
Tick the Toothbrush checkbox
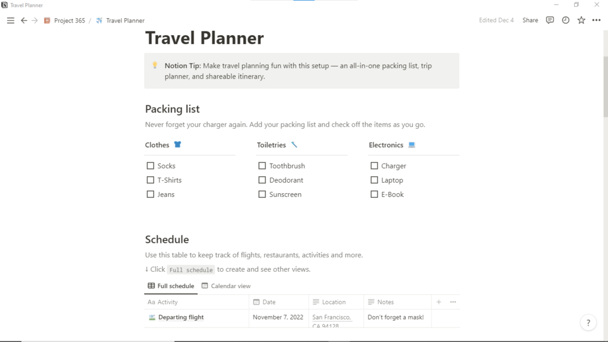(x=262, y=166)
